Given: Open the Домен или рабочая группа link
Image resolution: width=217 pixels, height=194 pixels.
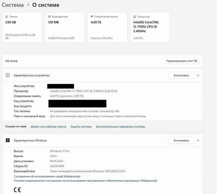Looking at the screenshot, I should point(48,127).
